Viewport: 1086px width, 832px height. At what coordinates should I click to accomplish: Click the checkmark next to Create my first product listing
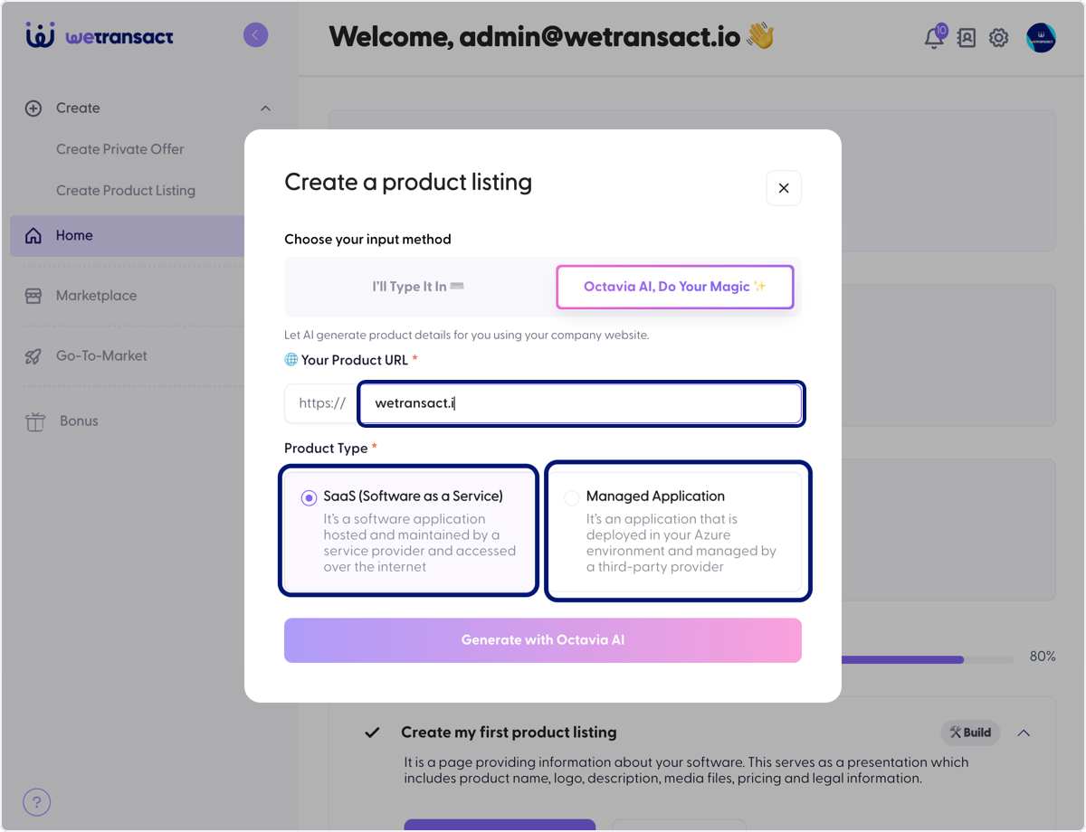coord(372,733)
